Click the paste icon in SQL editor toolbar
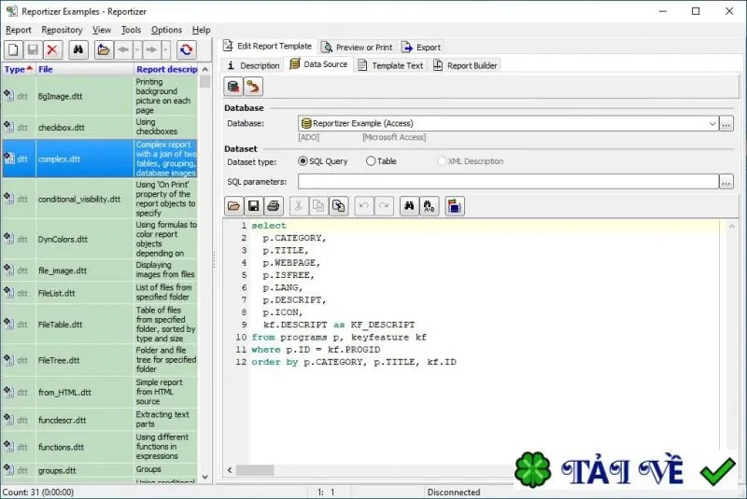This screenshot has height=499, width=747. click(x=339, y=206)
